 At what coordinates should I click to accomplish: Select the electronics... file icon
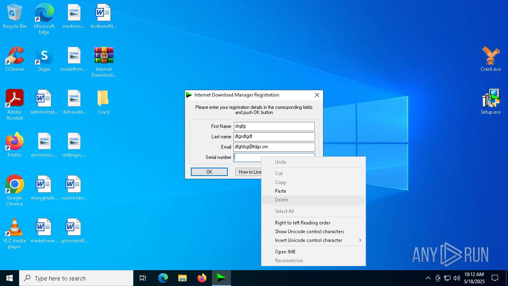click(44, 145)
